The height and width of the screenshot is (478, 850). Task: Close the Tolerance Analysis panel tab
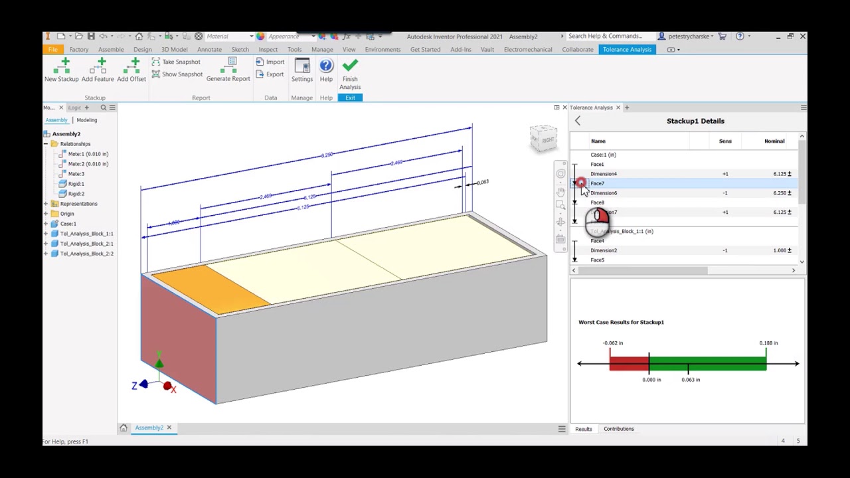pyautogui.click(x=618, y=108)
